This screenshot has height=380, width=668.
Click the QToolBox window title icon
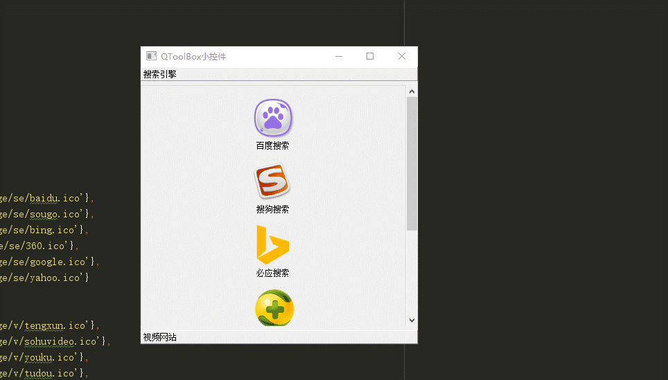151,56
